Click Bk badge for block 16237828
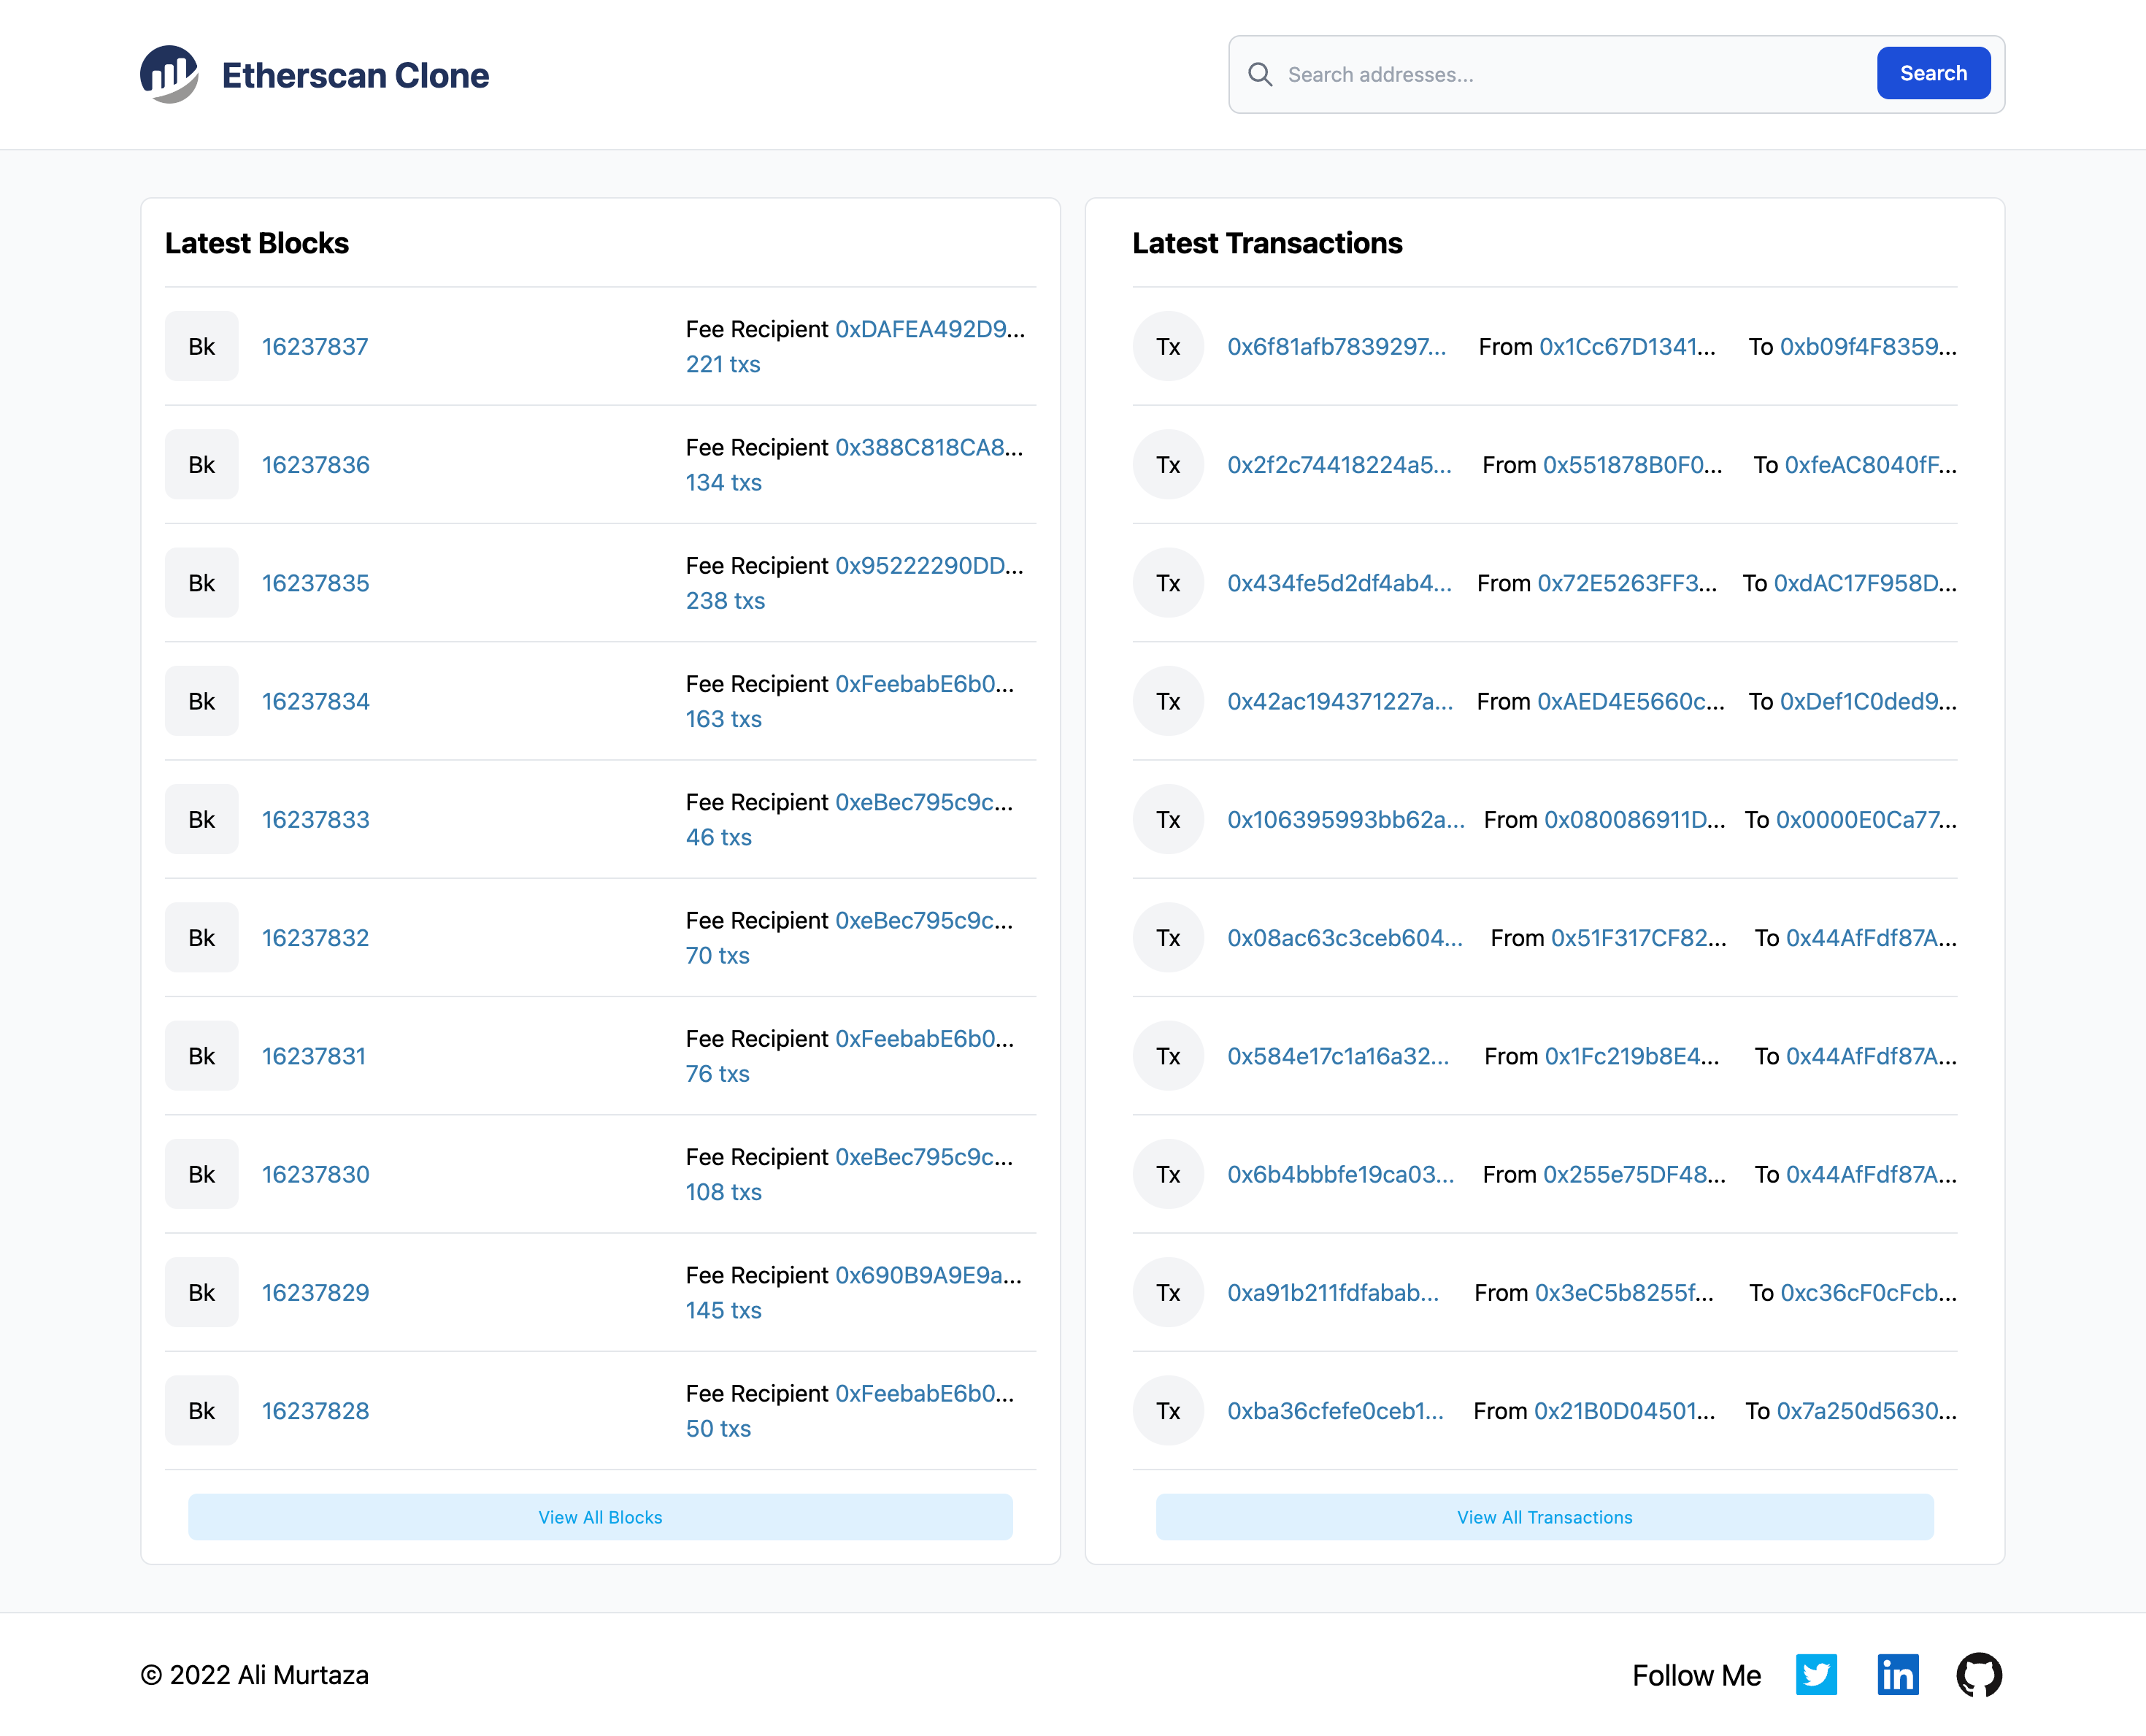 (x=202, y=1411)
